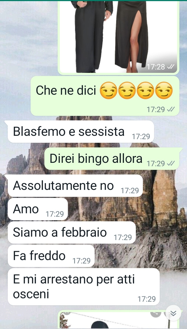
Task: Select the 'Fa freddo' message
Action: [51, 256]
